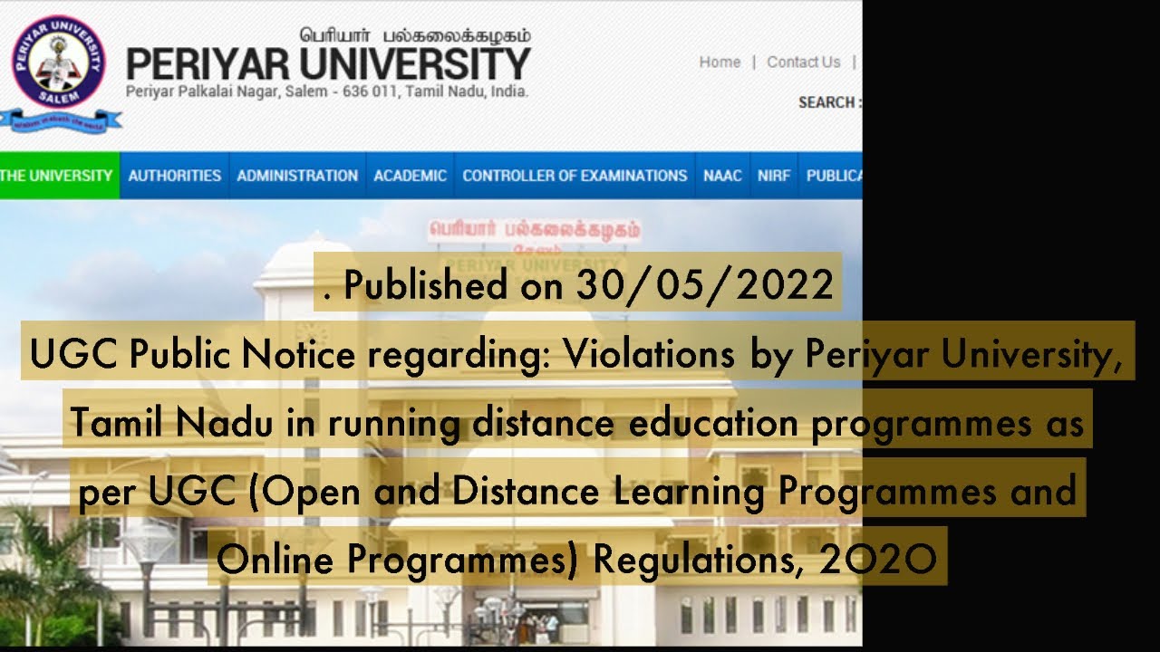
Task: Open CONTROLLER OF EXAMINATIONS menu
Action: (575, 176)
